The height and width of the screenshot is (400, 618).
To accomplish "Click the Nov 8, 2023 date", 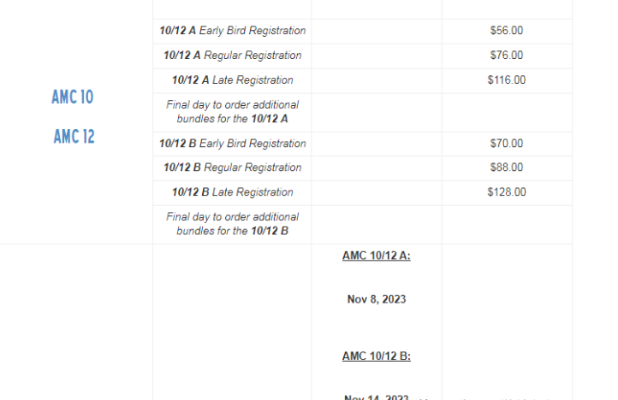I will pos(377,299).
